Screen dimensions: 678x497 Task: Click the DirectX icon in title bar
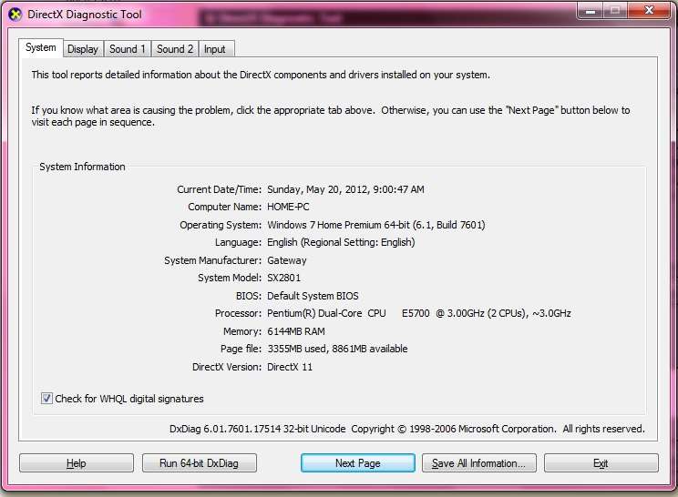pyautogui.click(x=15, y=15)
